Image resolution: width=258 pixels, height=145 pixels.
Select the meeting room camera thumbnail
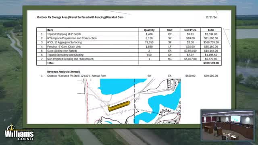227,126
